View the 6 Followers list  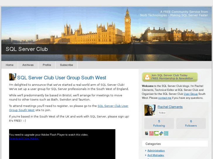coord(191,123)
